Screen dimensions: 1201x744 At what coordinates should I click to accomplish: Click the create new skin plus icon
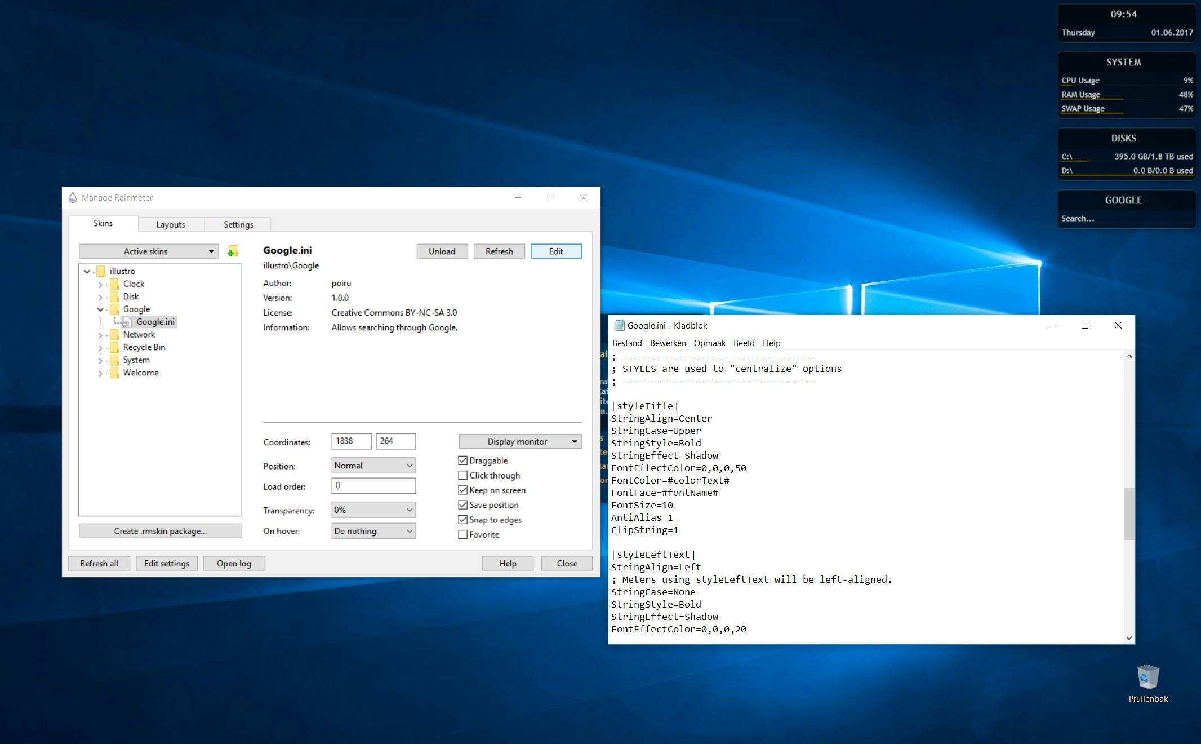point(232,251)
